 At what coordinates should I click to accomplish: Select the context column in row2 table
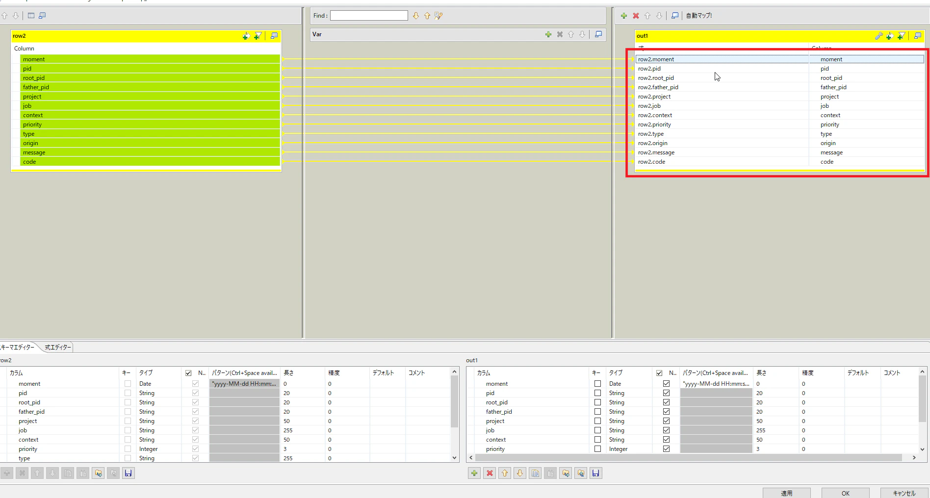tap(150, 115)
